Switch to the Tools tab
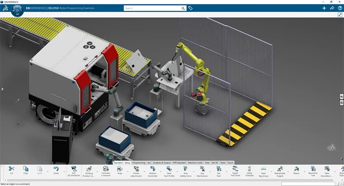The height and width of the screenshot is (186, 344). [x=223, y=163]
